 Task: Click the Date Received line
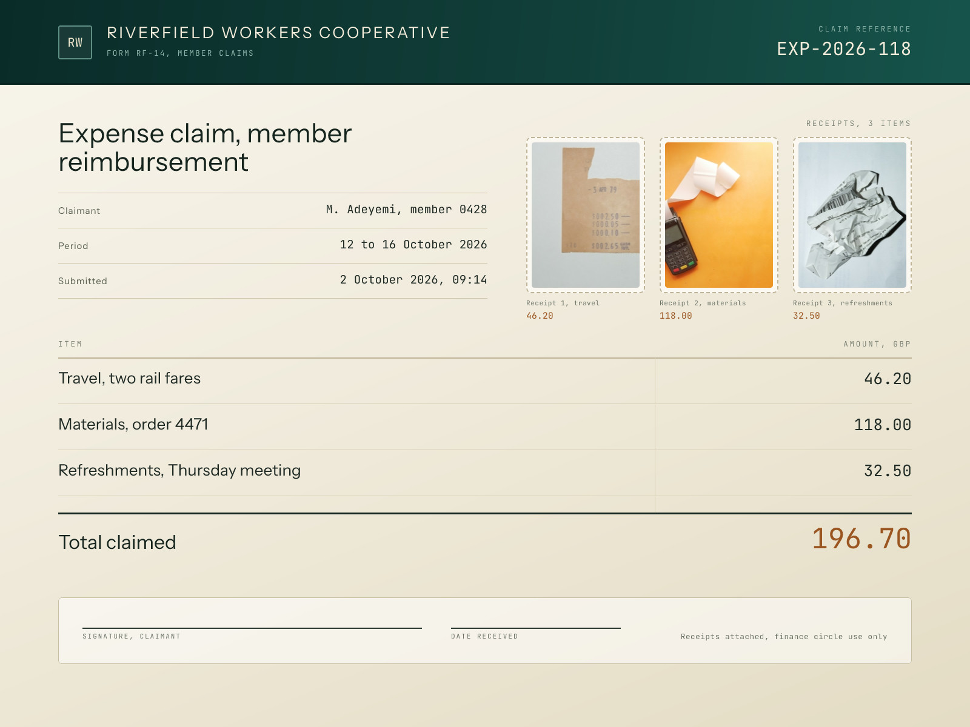536,628
